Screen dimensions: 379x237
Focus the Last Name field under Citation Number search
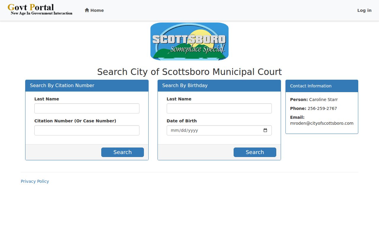pos(87,108)
